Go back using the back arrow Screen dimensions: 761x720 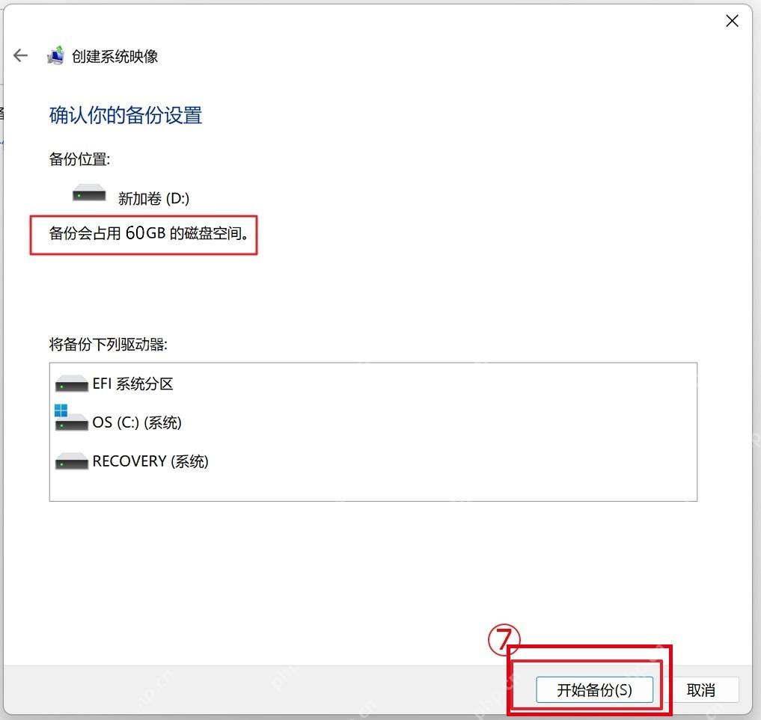click(x=20, y=56)
